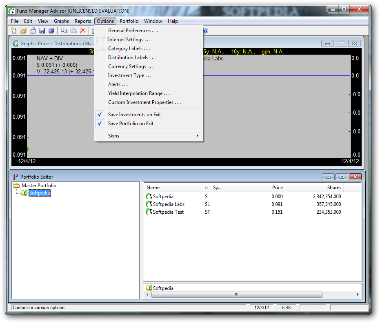Click horizontal scrollbar left arrow

point(148,295)
